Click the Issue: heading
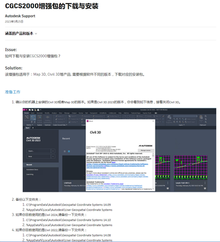220x242 pixels. pyautogui.click(x=11, y=50)
